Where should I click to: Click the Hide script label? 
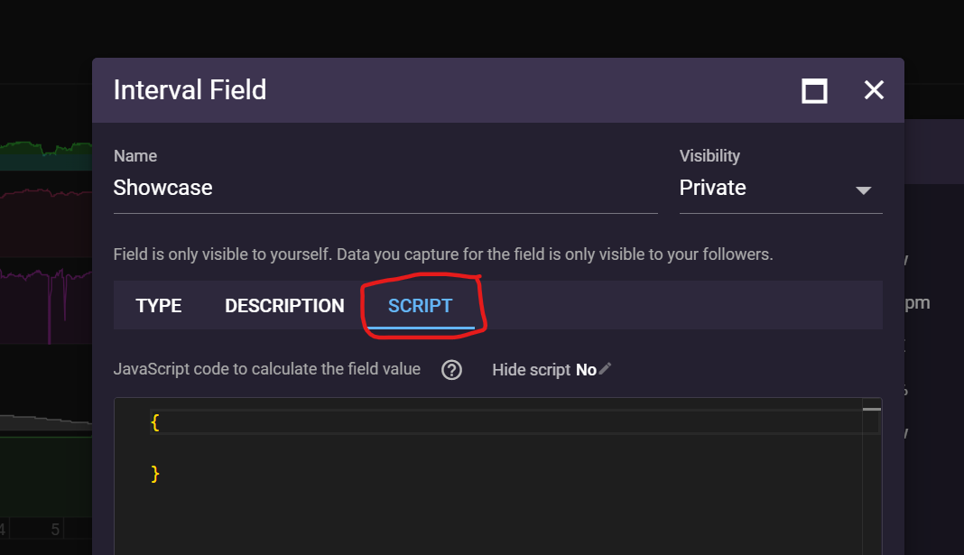tap(531, 370)
